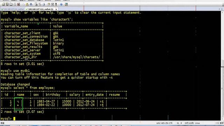224x126 pixels.
Task: Click the 'entry_date' column header
Action: pyautogui.click(x=94, y=95)
